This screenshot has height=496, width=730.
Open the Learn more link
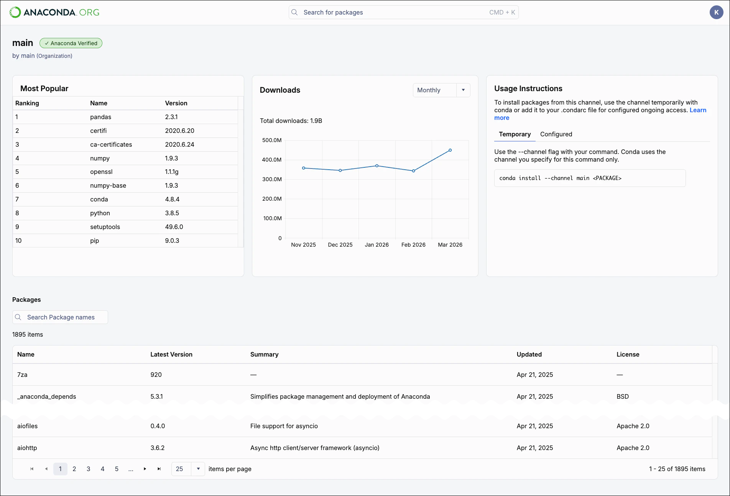(x=698, y=110)
